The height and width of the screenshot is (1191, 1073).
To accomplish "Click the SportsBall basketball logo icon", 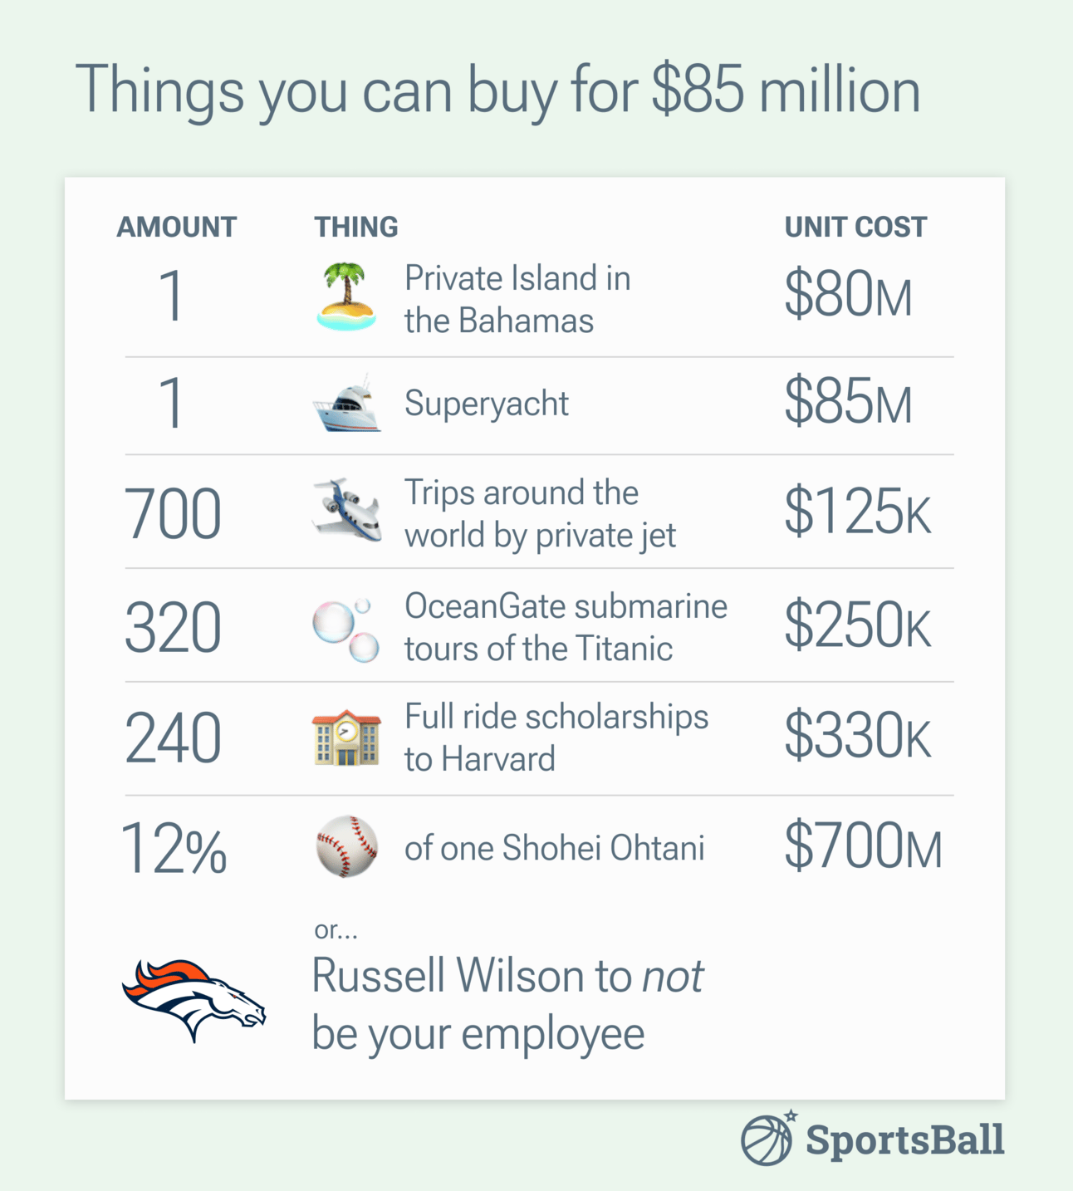I will point(769,1137).
